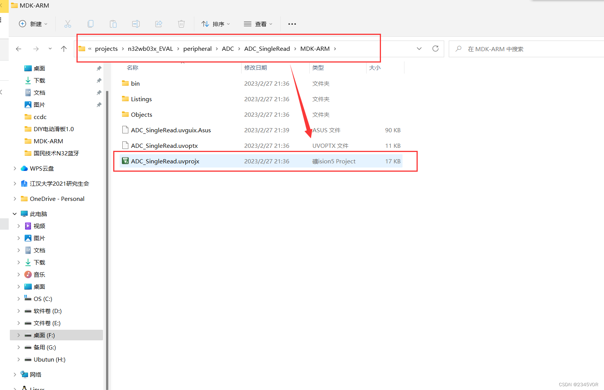Expand the 网络 node

click(x=15, y=374)
